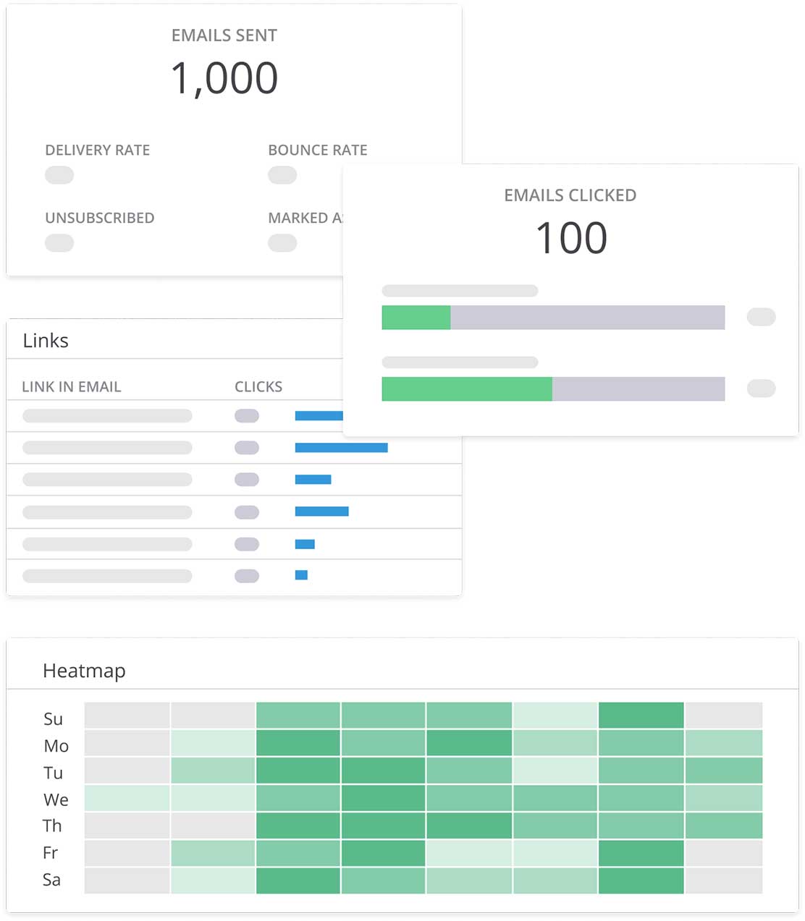Click the lower green bar under Emails Clicked
The width and height of the screenshot is (805, 921).
467,389
